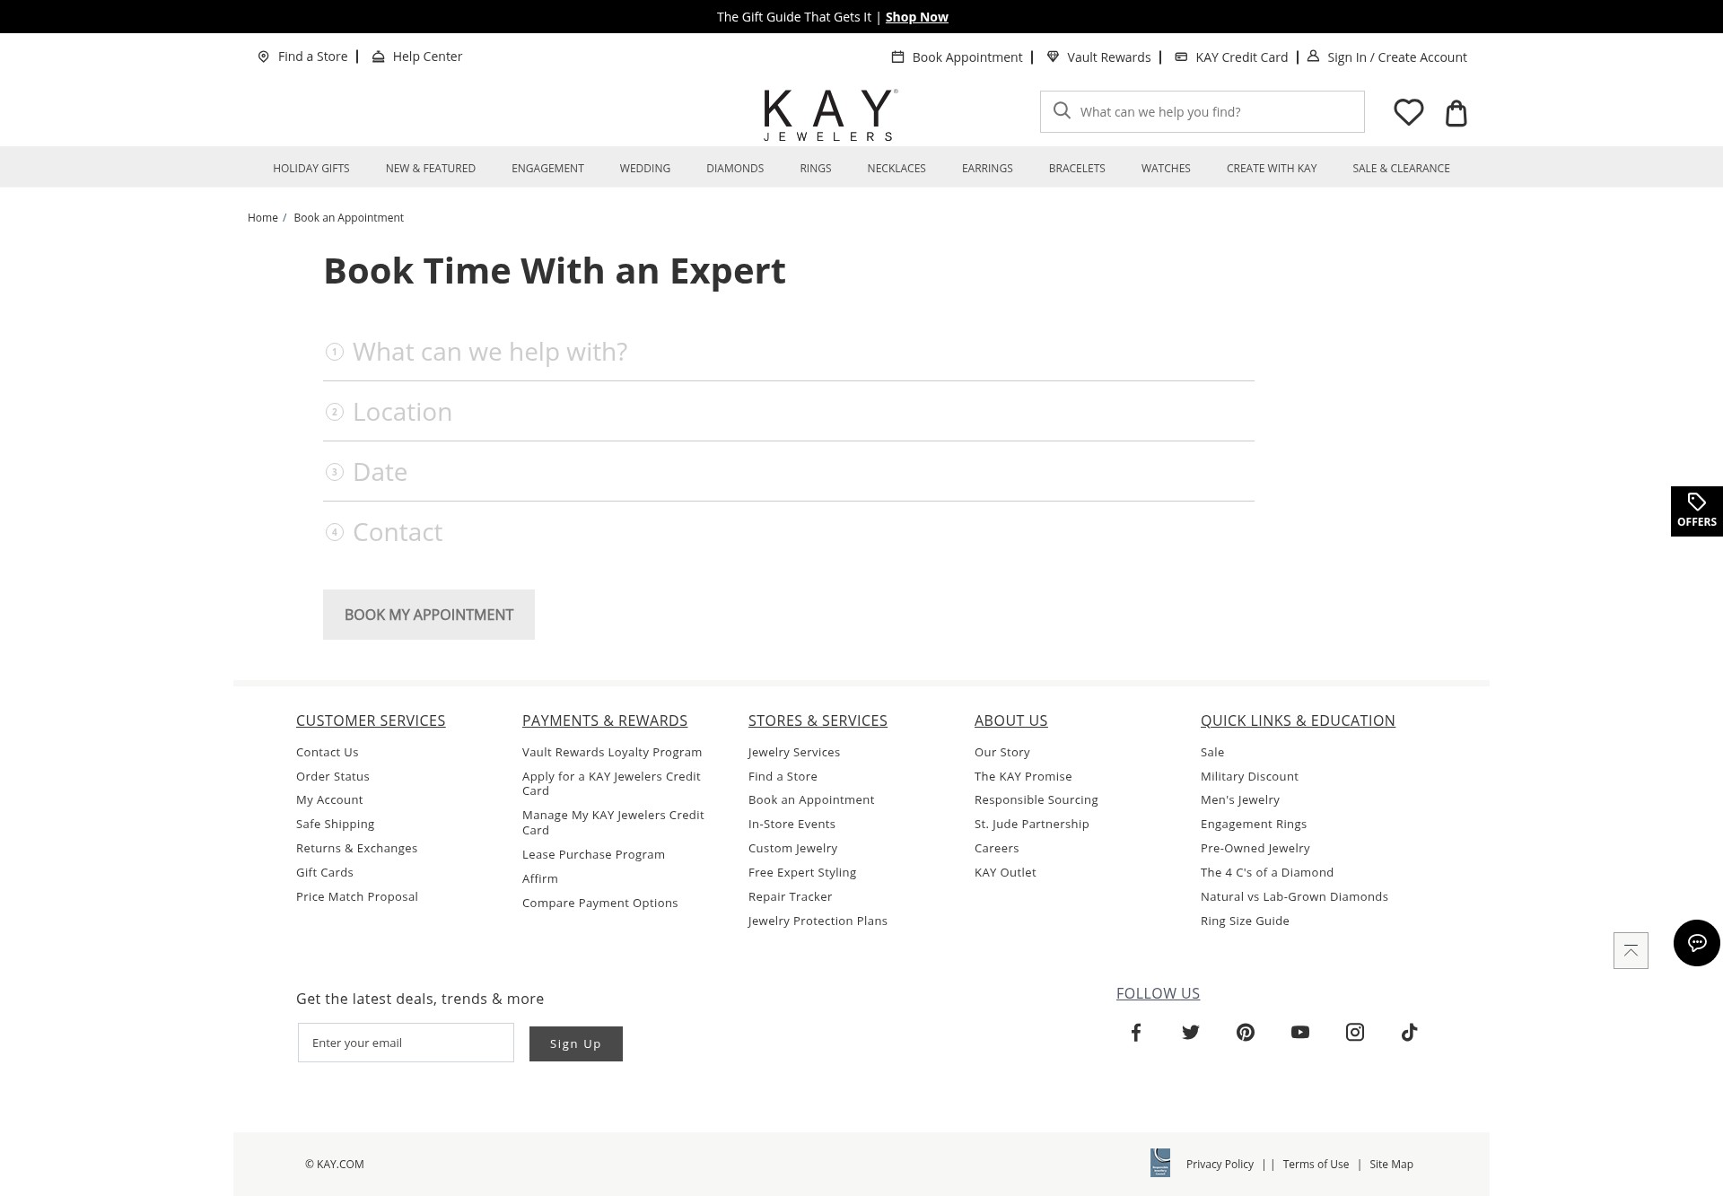The height and width of the screenshot is (1196, 1723).
Task: Click the Customer Services footer heading
Action: point(371,720)
